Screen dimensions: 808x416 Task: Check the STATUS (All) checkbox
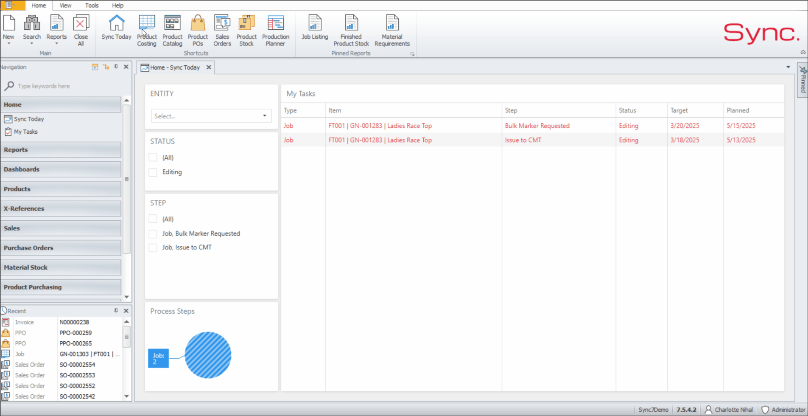[x=153, y=157]
